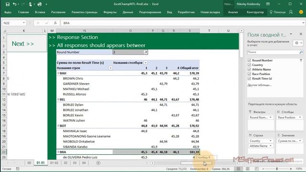Open the Файл menu
Screen dimensions: 306x172
coord(8,12)
